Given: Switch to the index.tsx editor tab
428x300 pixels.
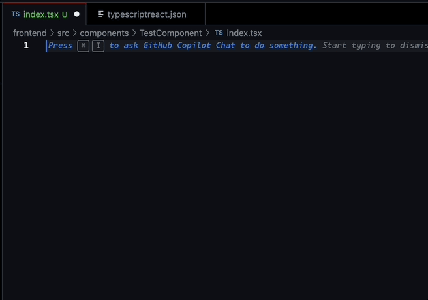Looking at the screenshot, I should tap(44, 14).
